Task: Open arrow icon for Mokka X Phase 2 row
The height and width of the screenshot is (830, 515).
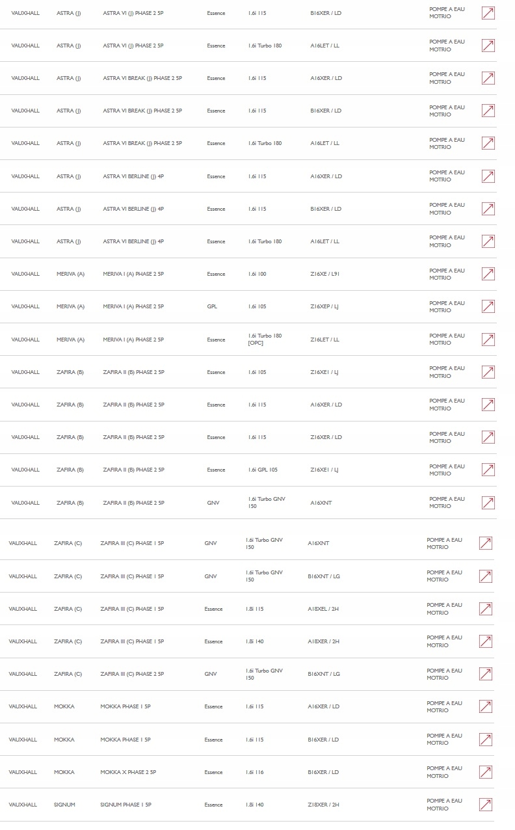Action: click(x=485, y=772)
